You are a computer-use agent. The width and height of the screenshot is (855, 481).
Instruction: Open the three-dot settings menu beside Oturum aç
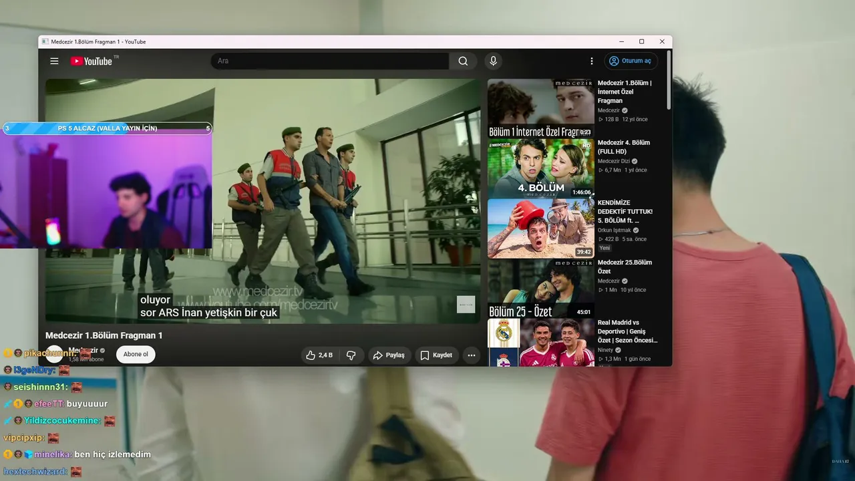click(591, 61)
